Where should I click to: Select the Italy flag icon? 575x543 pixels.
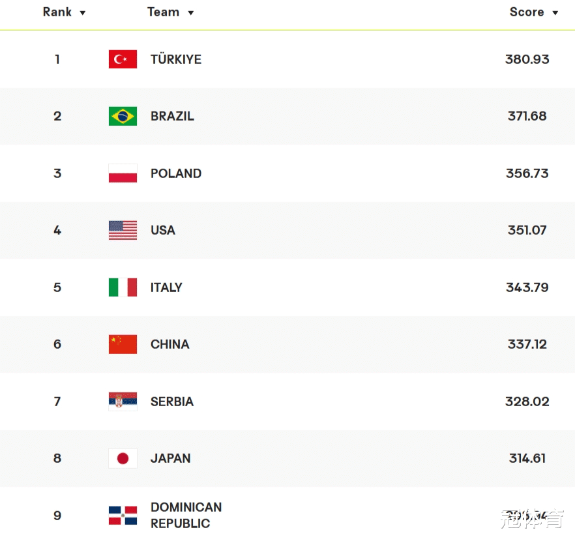tap(123, 287)
